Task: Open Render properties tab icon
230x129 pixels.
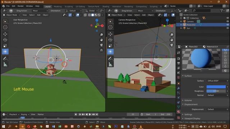Action: [x=179, y=59]
